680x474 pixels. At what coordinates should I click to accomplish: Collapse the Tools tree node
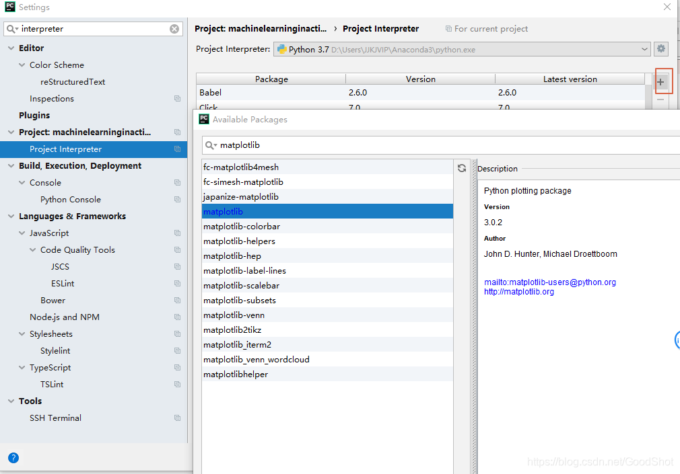(x=11, y=401)
